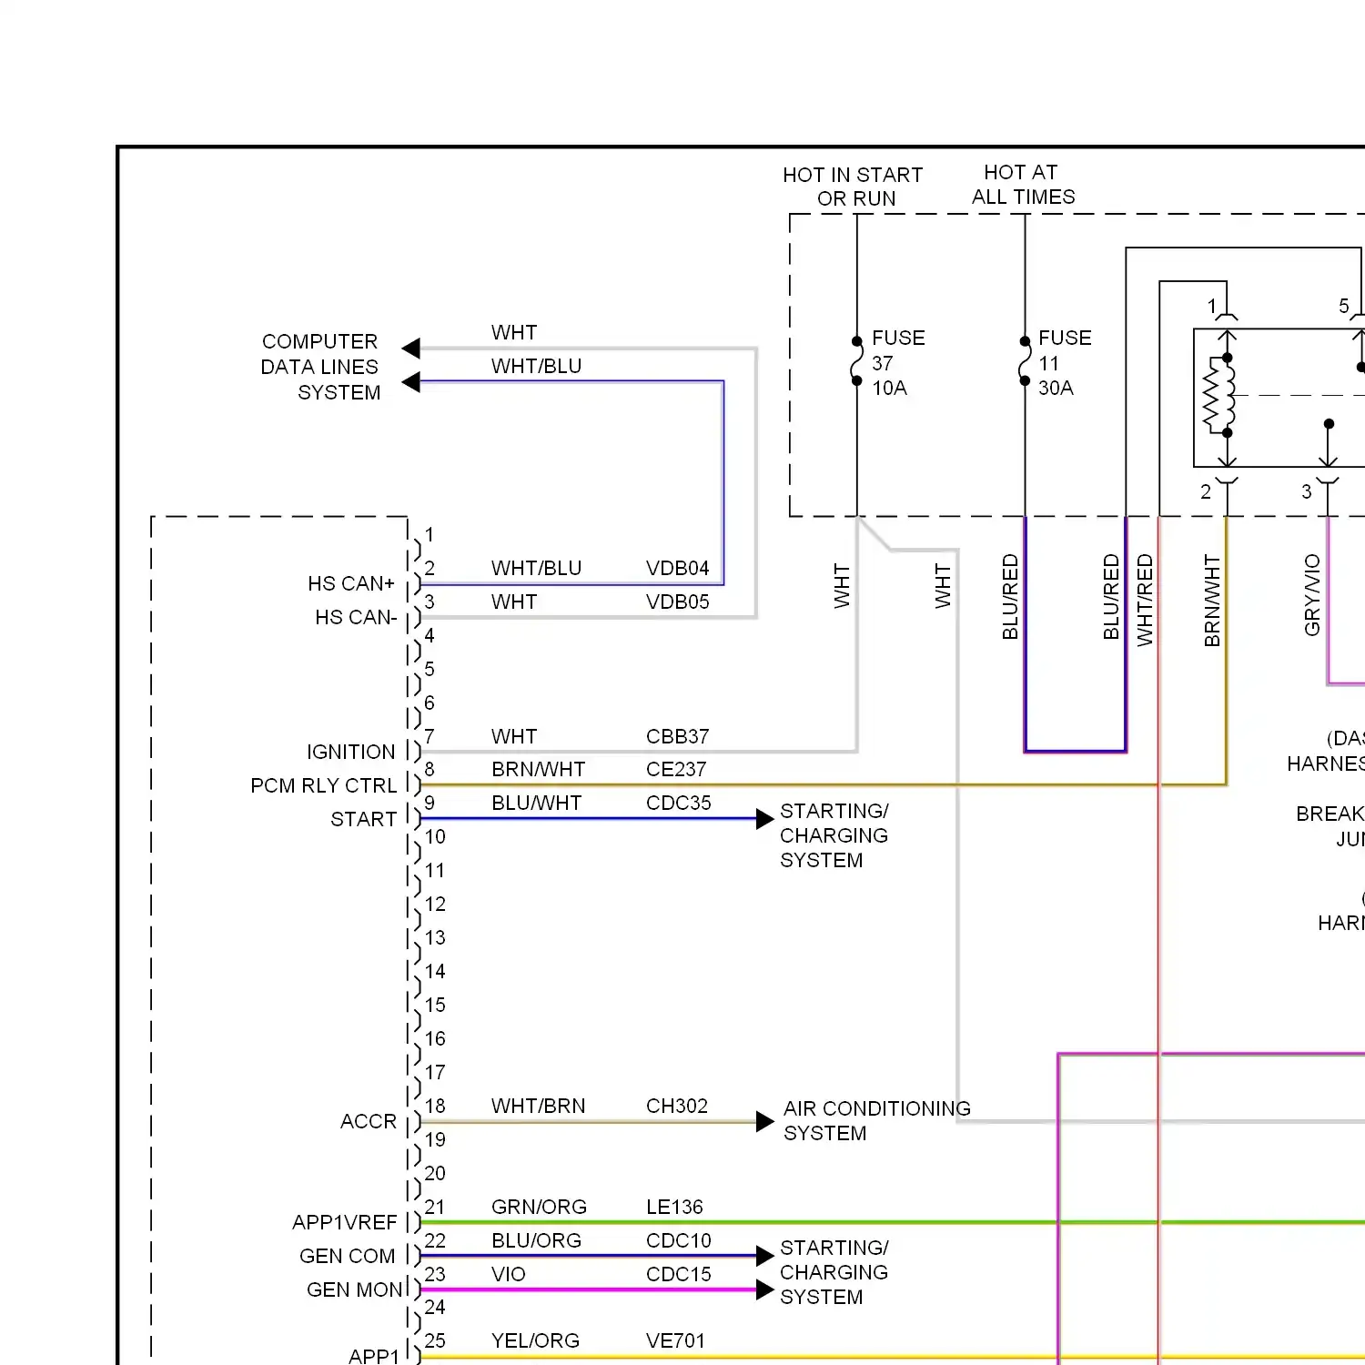This screenshot has height=1365, width=1365.
Task: Click connector pin number 12
Action: point(435,905)
